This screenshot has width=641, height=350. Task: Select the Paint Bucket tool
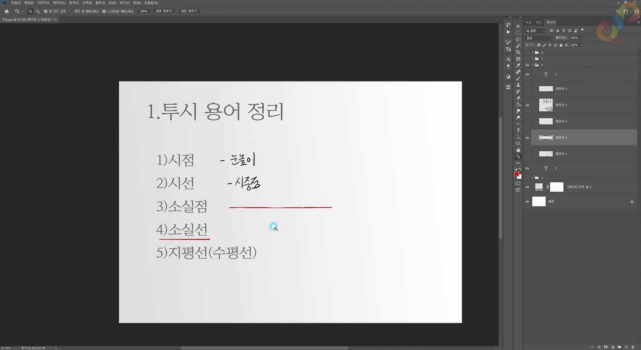[518, 104]
